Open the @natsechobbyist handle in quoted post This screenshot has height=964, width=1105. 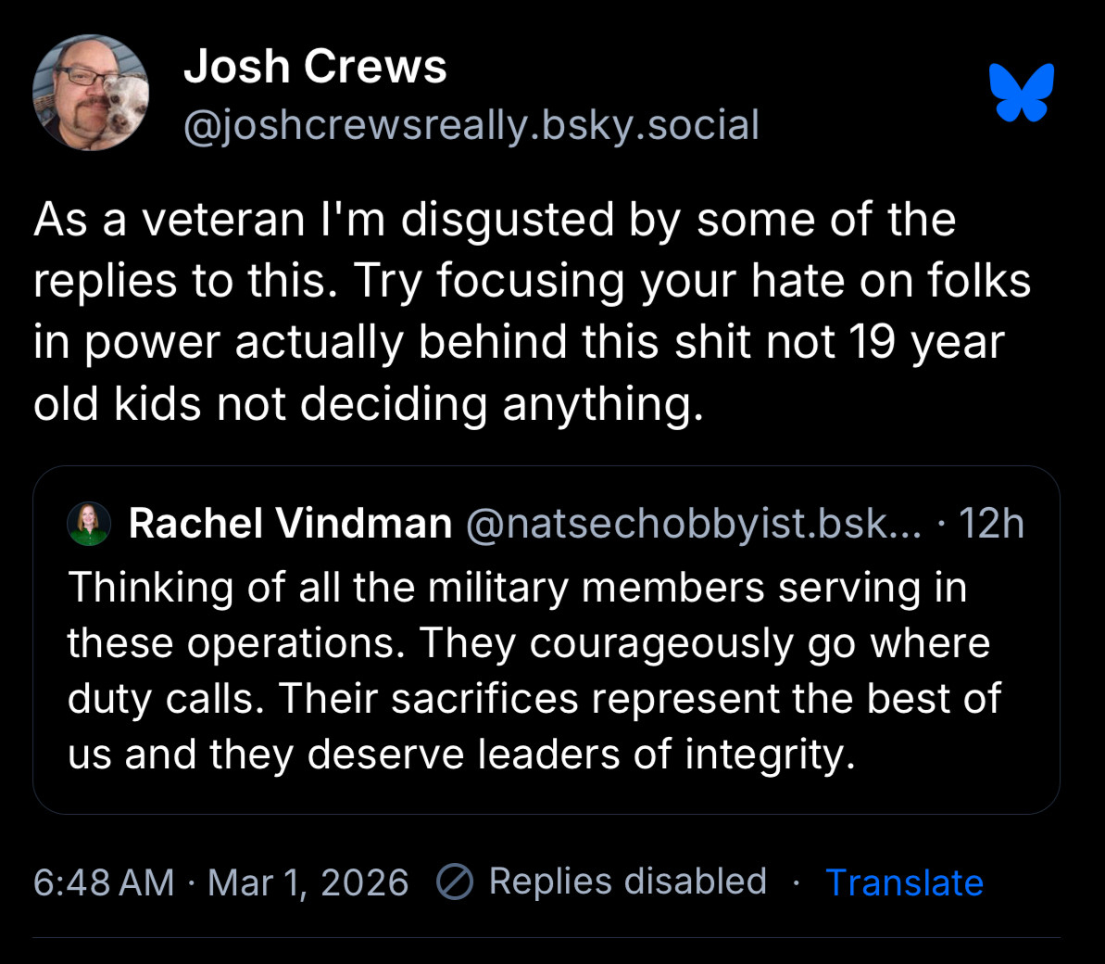coord(693,524)
